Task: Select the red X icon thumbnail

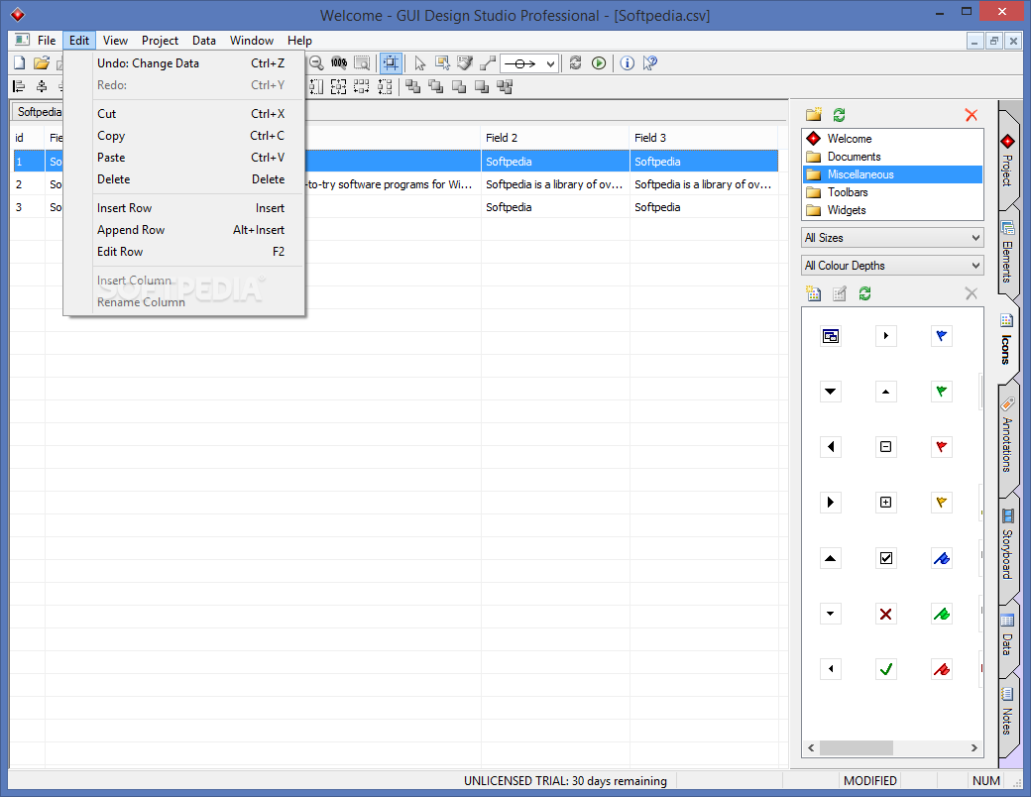Action: (885, 614)
